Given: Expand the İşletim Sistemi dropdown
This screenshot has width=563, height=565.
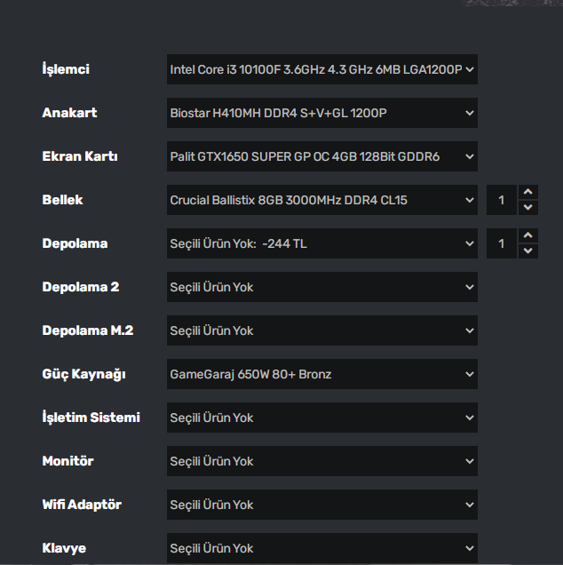Looking at the screenshot, I should (321, 418).
